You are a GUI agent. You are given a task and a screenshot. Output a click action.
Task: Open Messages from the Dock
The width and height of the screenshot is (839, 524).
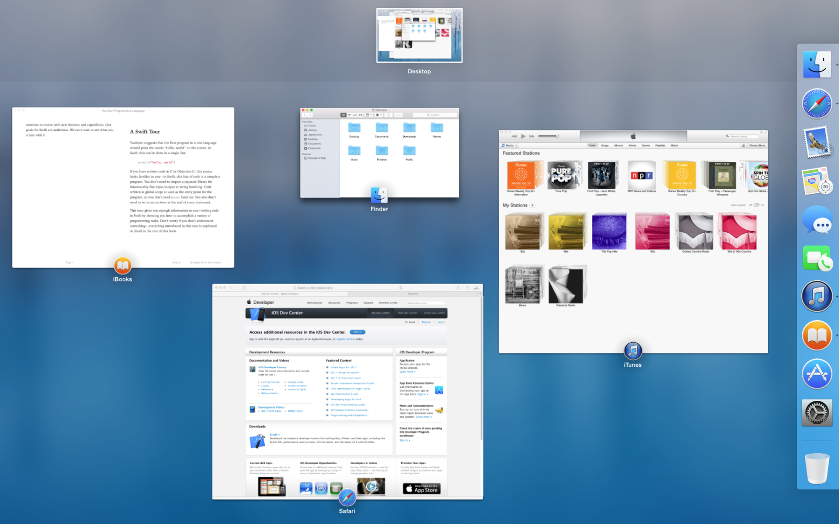point(817,220)
